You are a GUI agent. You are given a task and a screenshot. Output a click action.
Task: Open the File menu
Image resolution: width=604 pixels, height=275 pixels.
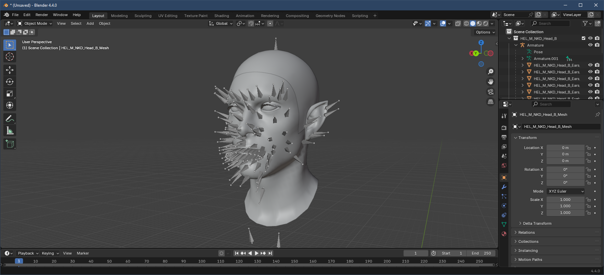pyautogui.click(x=15, y=15)
